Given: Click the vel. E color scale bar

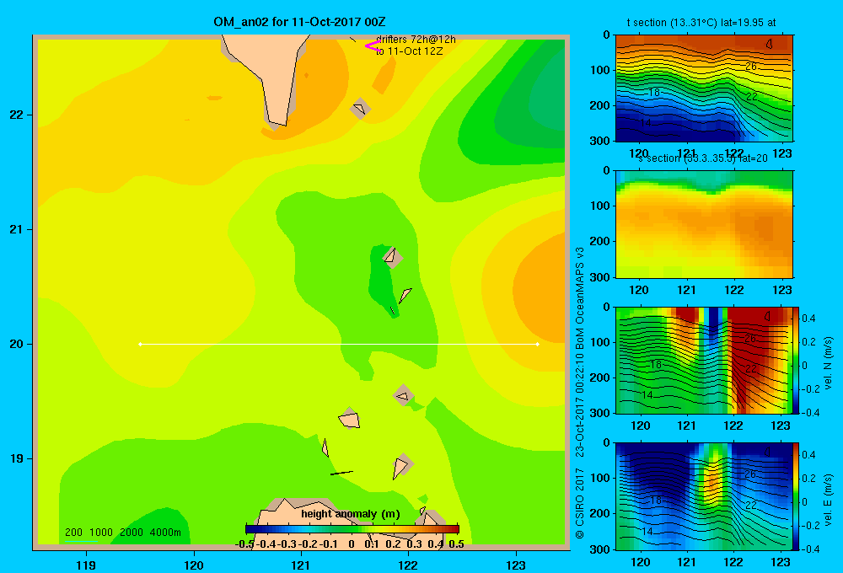Looking at the screenshot, I should coord(797,496).
